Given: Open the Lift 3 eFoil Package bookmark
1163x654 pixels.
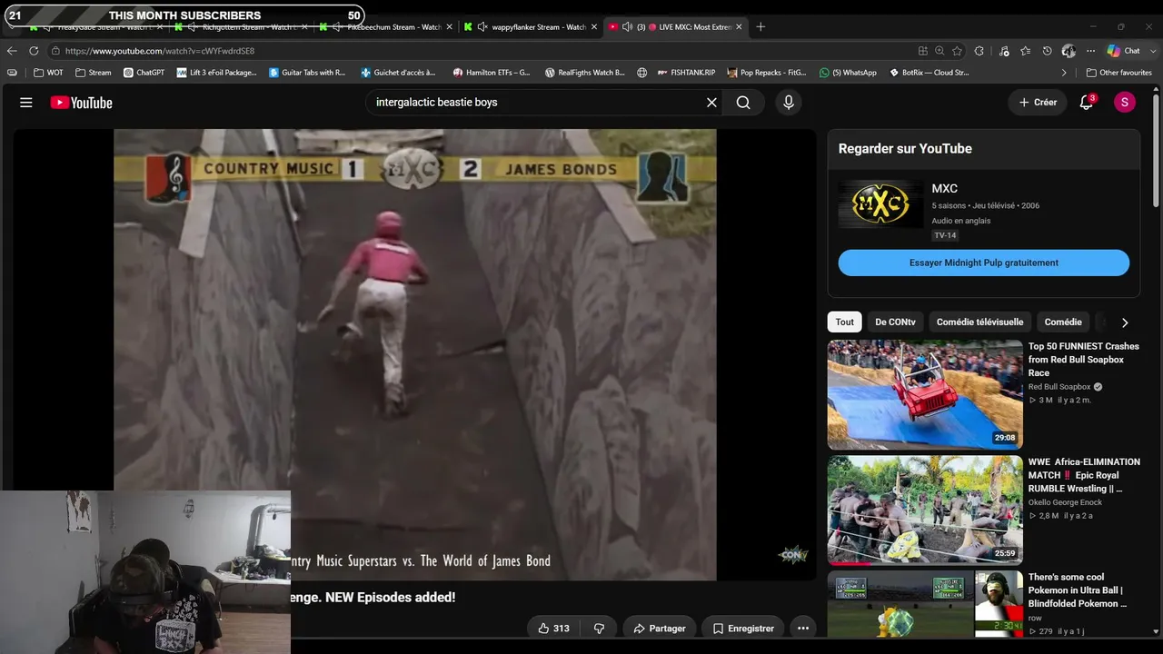Looking at the screenshot, I should point(217,73).
